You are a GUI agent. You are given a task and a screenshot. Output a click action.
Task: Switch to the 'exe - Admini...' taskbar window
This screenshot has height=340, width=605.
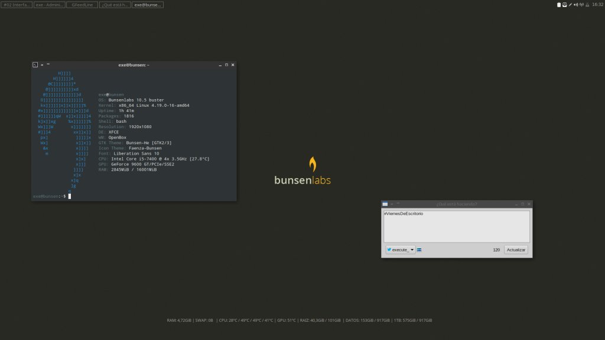[49, 5]
